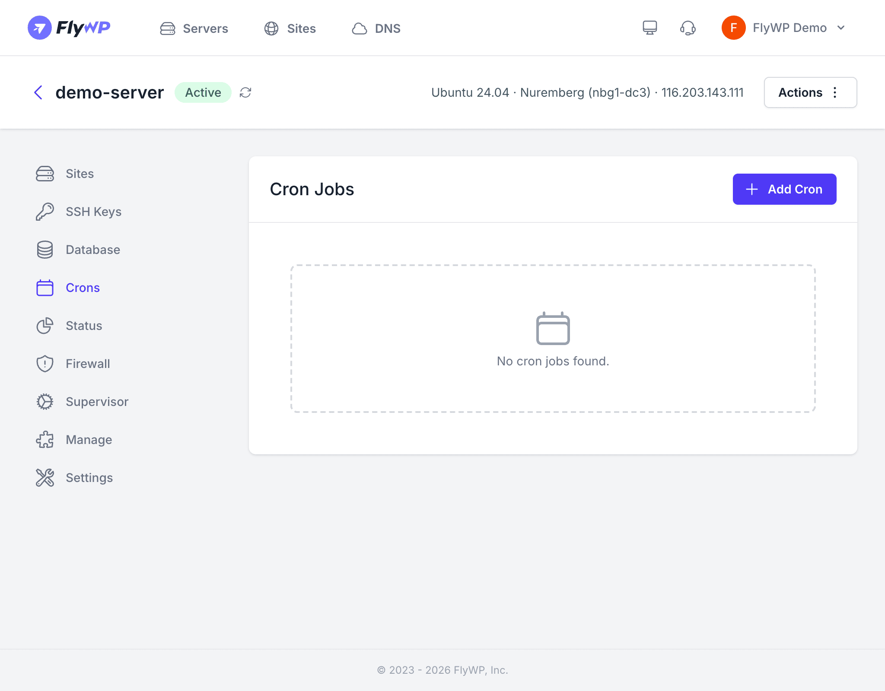Click the orange F user avatar

[733, 28]
